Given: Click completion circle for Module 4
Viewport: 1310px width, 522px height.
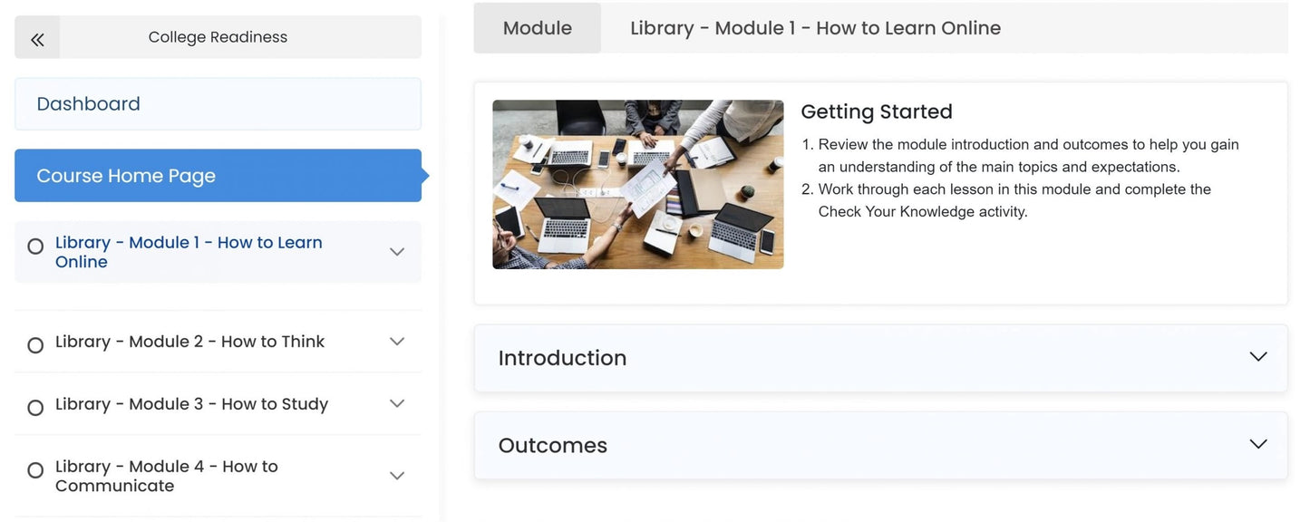Looking at the screenshot, I should [x=35, y=470].
